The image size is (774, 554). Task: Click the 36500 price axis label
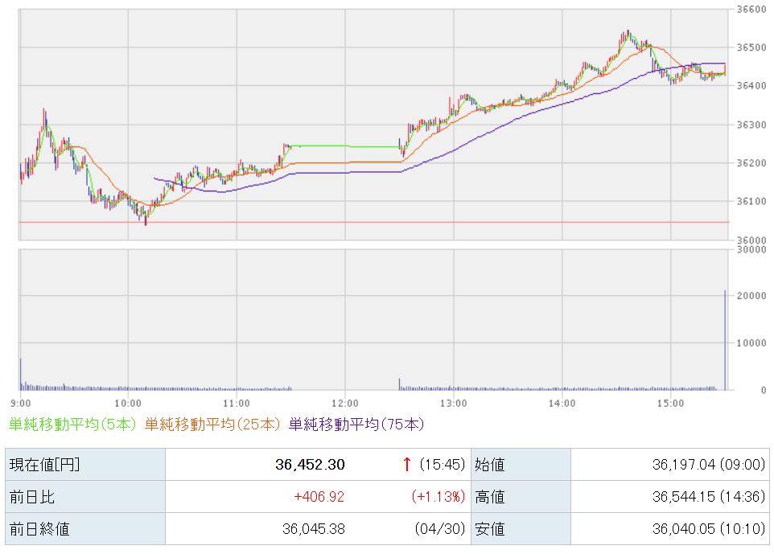tap(751, 47)
